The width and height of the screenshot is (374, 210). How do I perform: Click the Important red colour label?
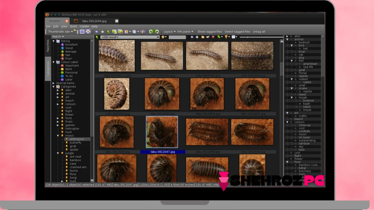coord(62,66)
